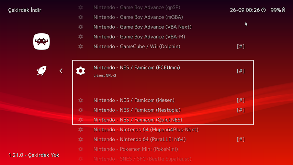Screen dimensions: 293x165
Task: Select Nintendo - Pokemon Mini (PokeMini) entry
Action: [x=135, y=149]
